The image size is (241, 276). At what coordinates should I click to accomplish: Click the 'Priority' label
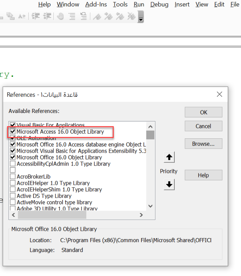168,171
